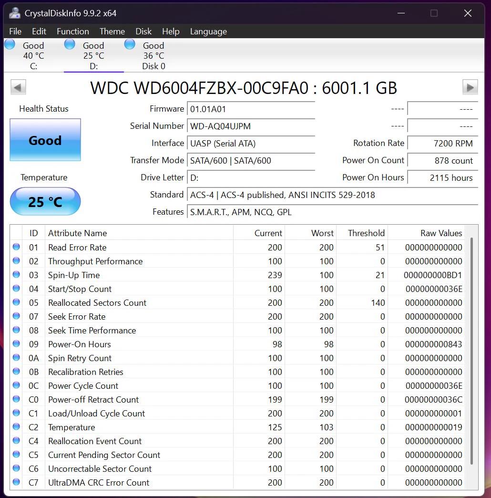Select the D: drive status orb
Viewport: 491px width, 498px height.
70,44
